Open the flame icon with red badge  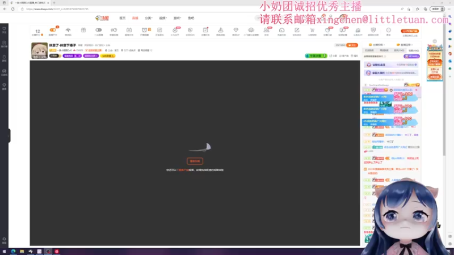[175, 30]
